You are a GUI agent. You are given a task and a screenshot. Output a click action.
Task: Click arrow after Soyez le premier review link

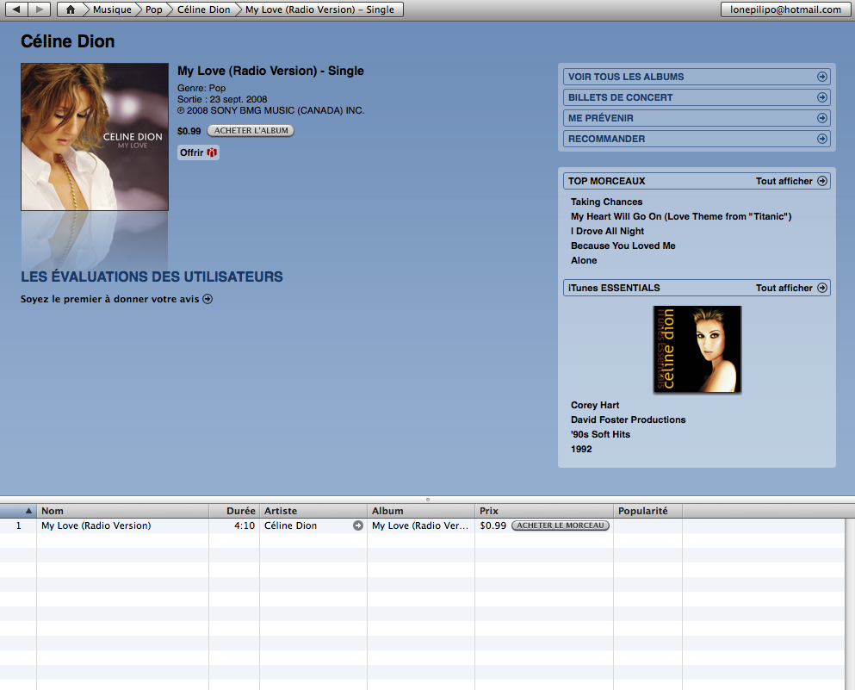click(208, 300)
